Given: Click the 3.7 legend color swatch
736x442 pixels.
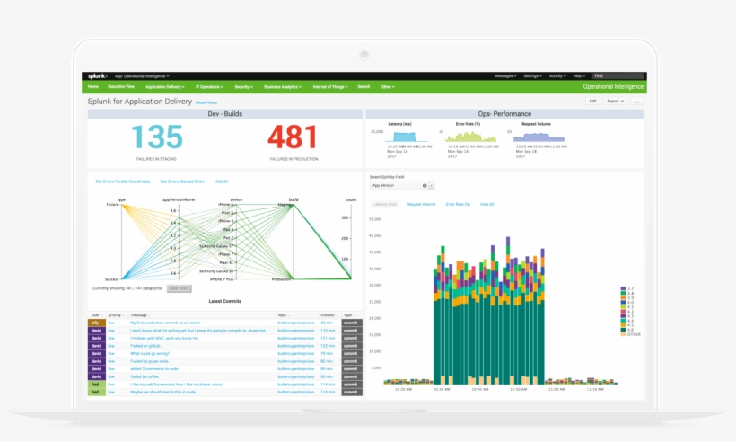Looking at the screenshot, I should tap(623, 288).
